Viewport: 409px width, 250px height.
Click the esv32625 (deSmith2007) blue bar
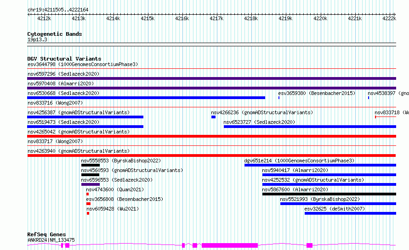pyautogui.click(x=350, y=213)
